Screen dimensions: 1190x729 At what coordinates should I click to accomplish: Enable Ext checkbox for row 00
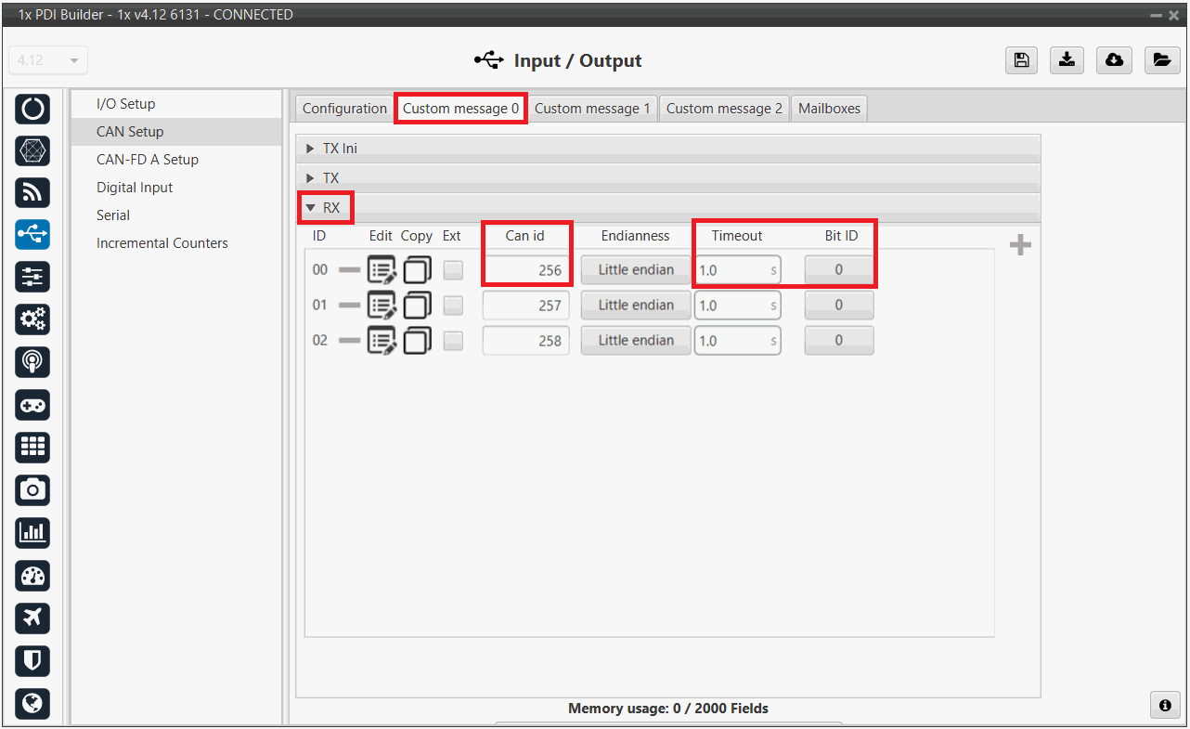[453, 270]
